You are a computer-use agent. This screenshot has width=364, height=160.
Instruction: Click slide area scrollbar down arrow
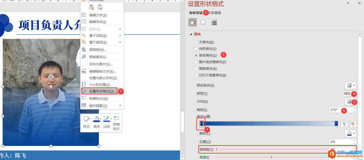183,157
